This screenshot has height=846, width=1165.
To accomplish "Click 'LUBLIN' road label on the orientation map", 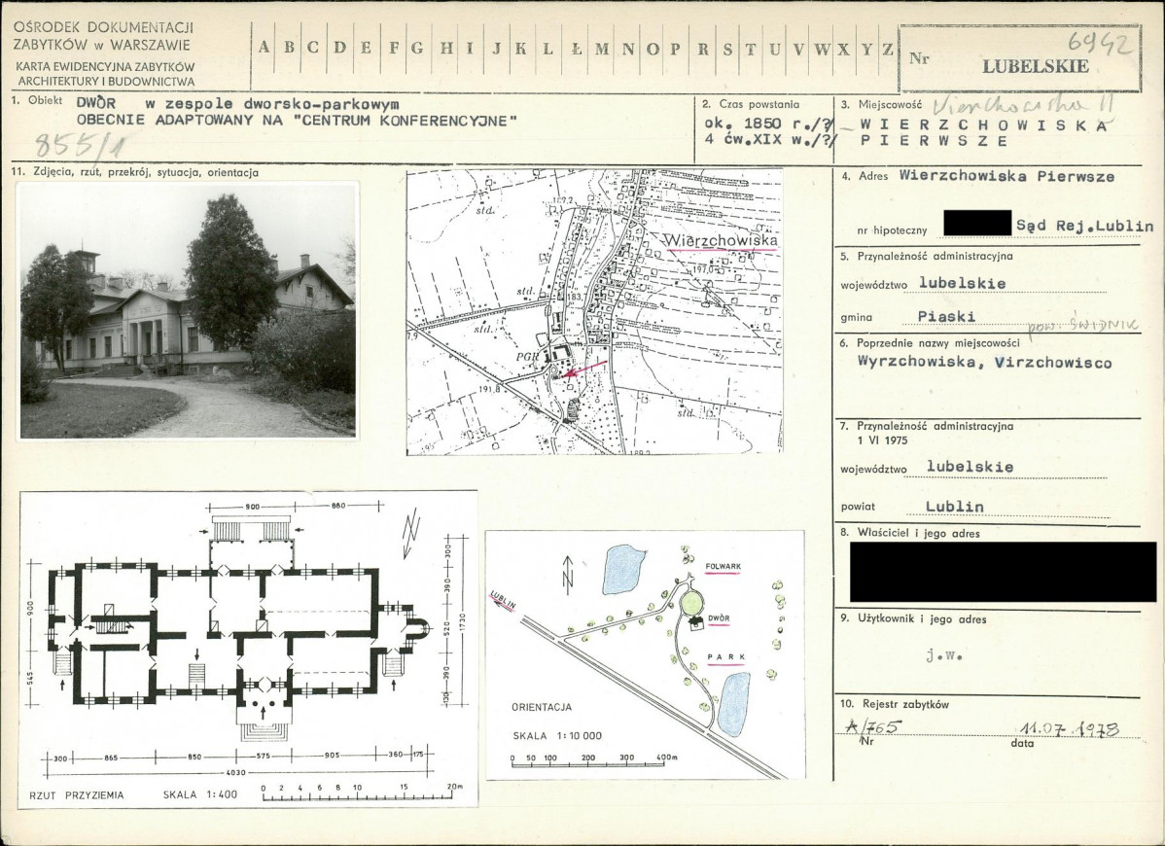I will click(503, 600).
